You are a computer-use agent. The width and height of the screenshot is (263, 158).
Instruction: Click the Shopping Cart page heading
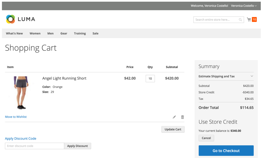coord(31,48)
